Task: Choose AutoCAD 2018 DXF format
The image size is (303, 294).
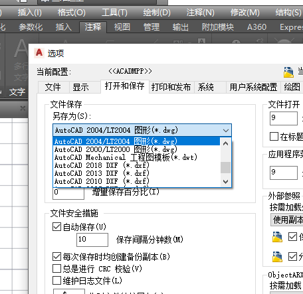Action: pyautogui.click(x=136, y=165)
